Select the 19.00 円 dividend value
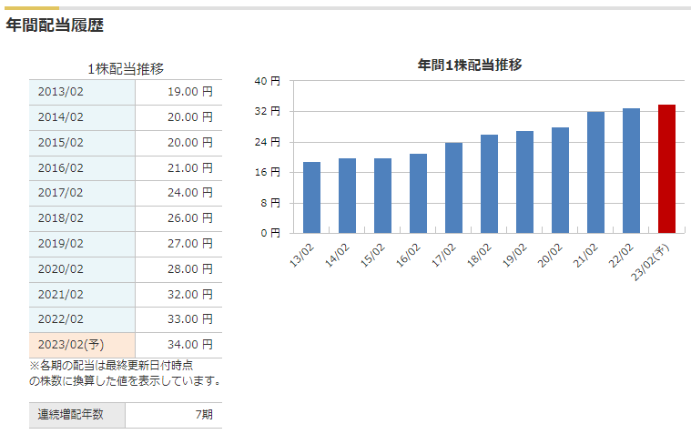691x434 pixels. click(x=190, y=92)
